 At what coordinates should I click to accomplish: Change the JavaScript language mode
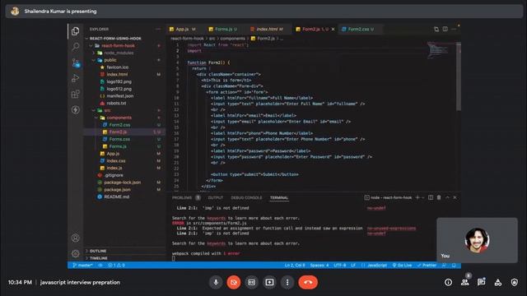tap(377, 265)
